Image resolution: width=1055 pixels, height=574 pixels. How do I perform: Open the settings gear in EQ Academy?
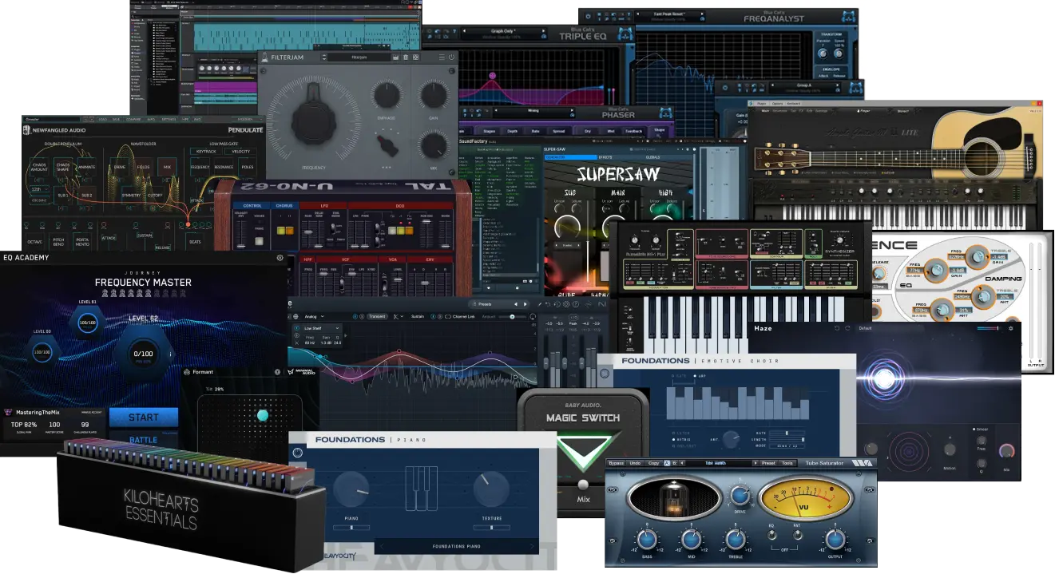280,257
